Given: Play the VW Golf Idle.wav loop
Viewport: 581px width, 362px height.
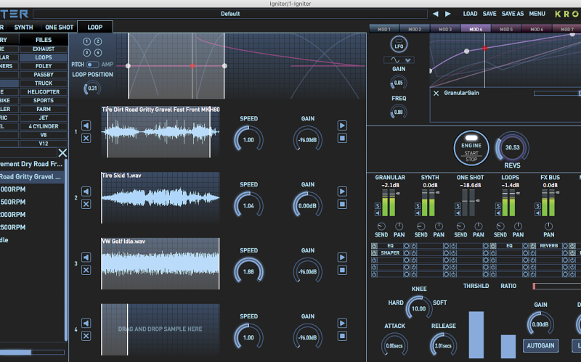Looking at the screenshot, I should pyautogui.click(x=342, y=258).
